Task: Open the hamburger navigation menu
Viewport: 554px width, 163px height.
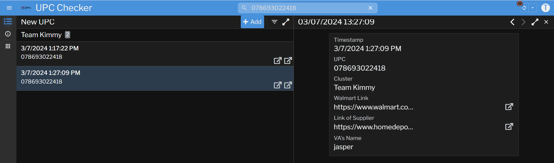Action: pyautogui.click(x=9, y=8)
